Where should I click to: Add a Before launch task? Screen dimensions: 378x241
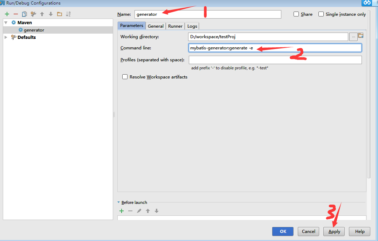tap(122, 211)
